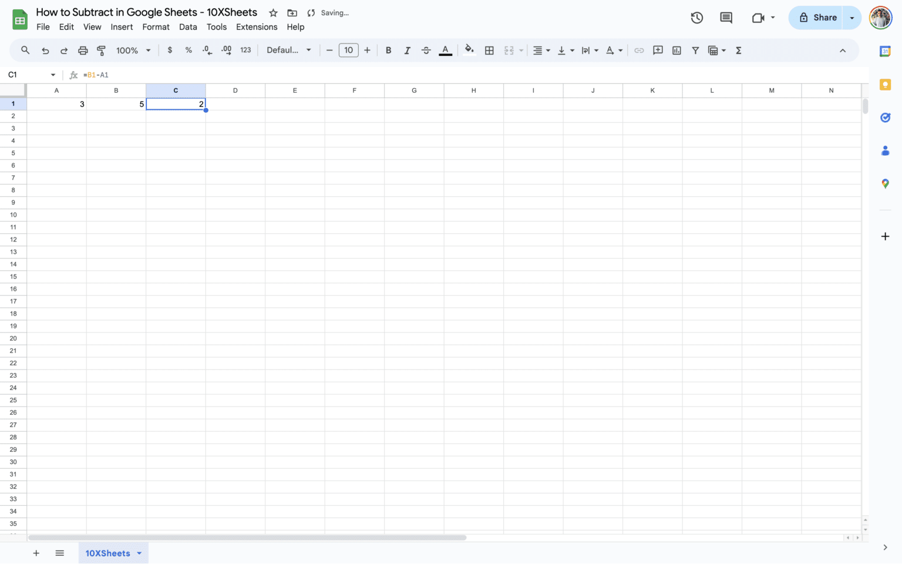The height and width of the screenshot is (564, 902).
Task: Star the spreadsheet document
Action: coord(273,12)
